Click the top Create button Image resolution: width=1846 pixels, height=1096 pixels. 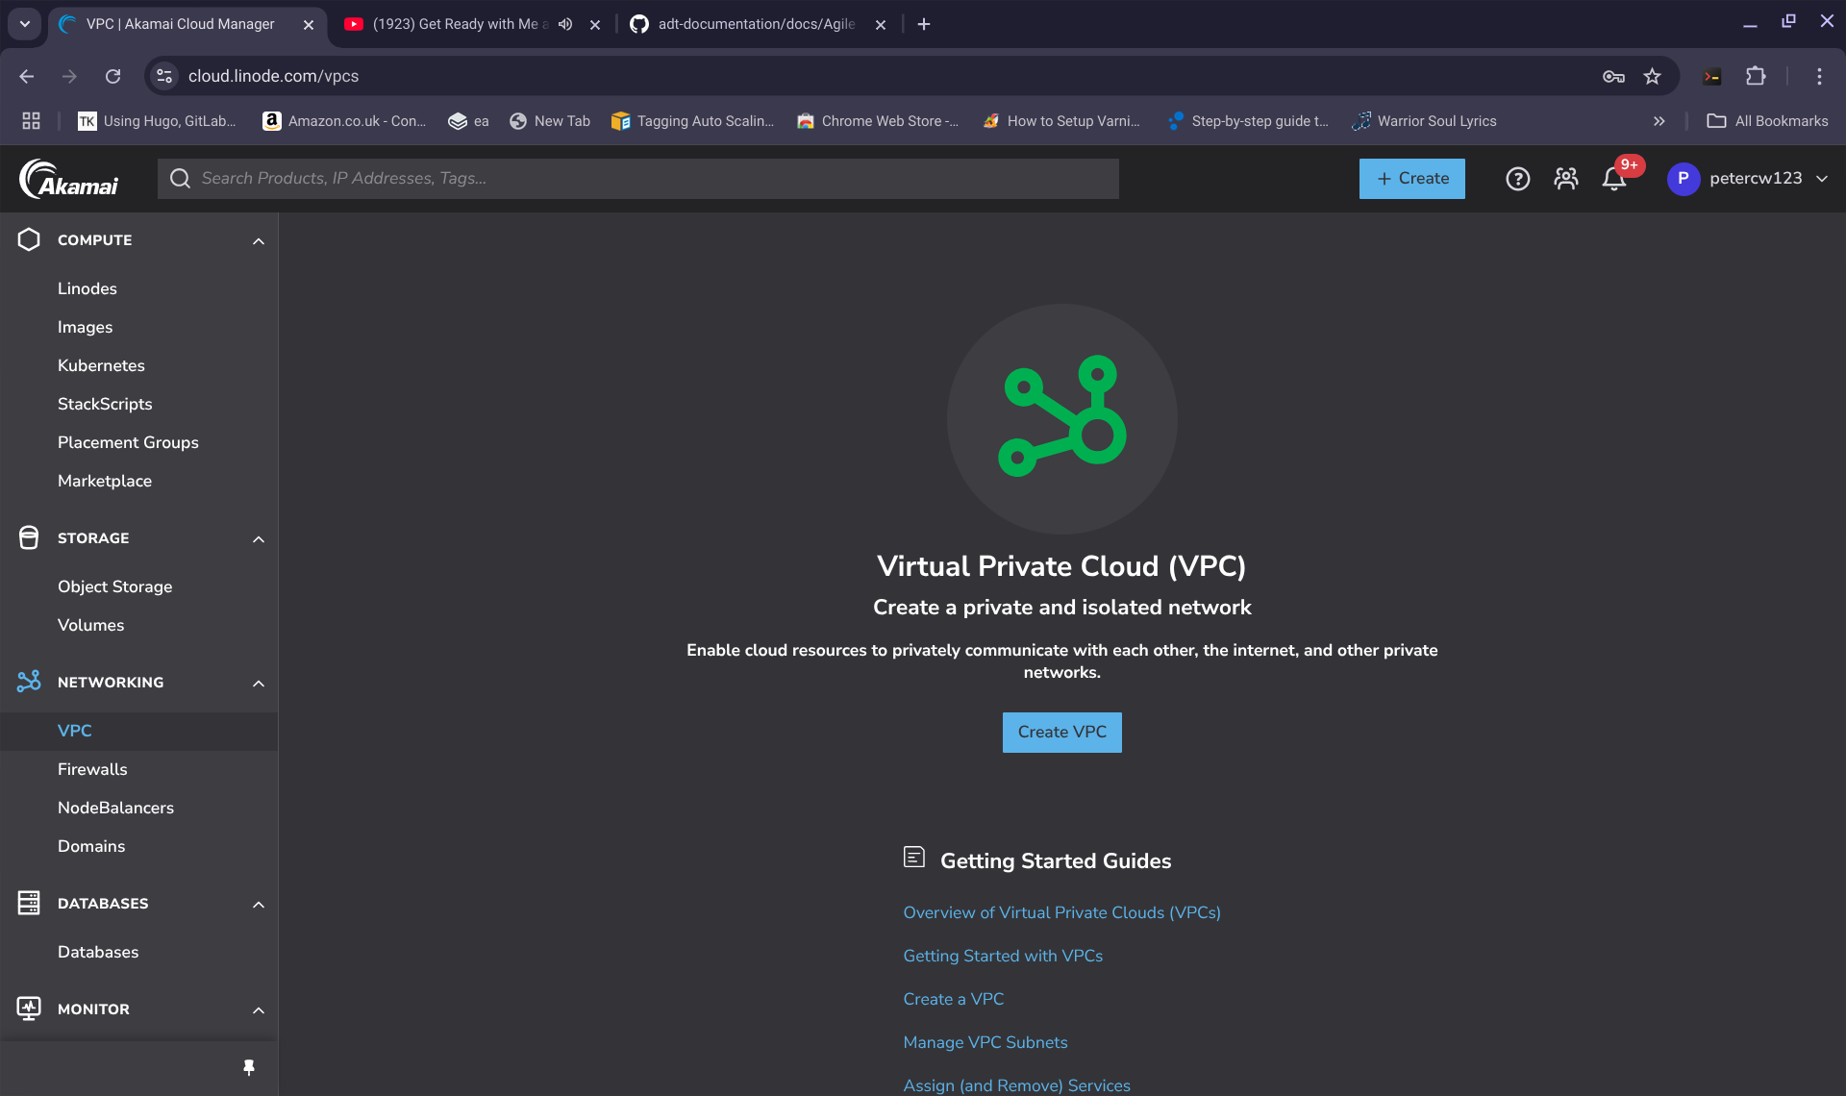click(1411, 179)
